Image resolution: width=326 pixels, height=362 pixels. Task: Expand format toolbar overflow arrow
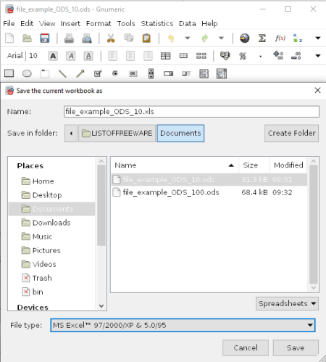(x=318, y=56)
